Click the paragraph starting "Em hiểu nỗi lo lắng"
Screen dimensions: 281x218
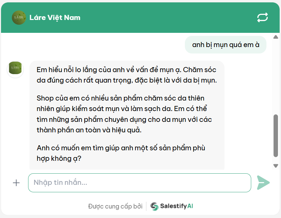(126, 75)
